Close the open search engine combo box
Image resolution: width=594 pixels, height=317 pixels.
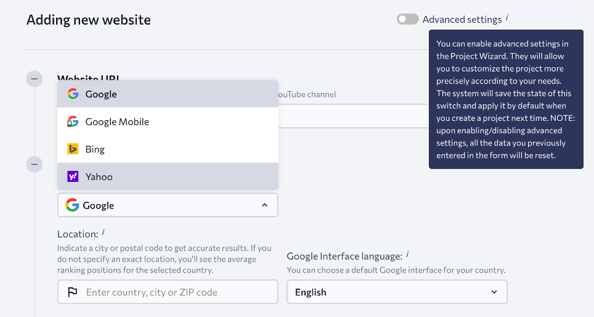tap(168, 205)
